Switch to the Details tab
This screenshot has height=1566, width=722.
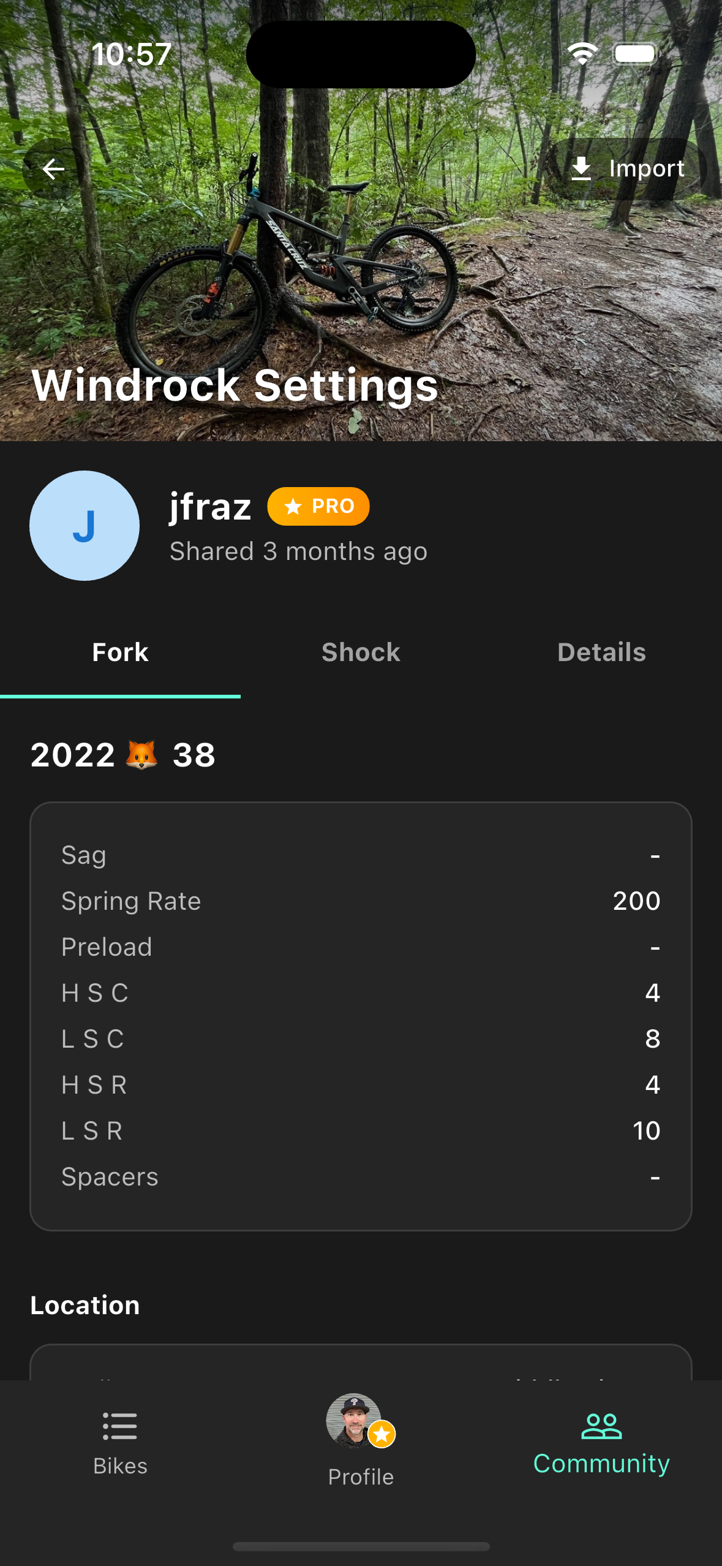(x=601, y=652)
